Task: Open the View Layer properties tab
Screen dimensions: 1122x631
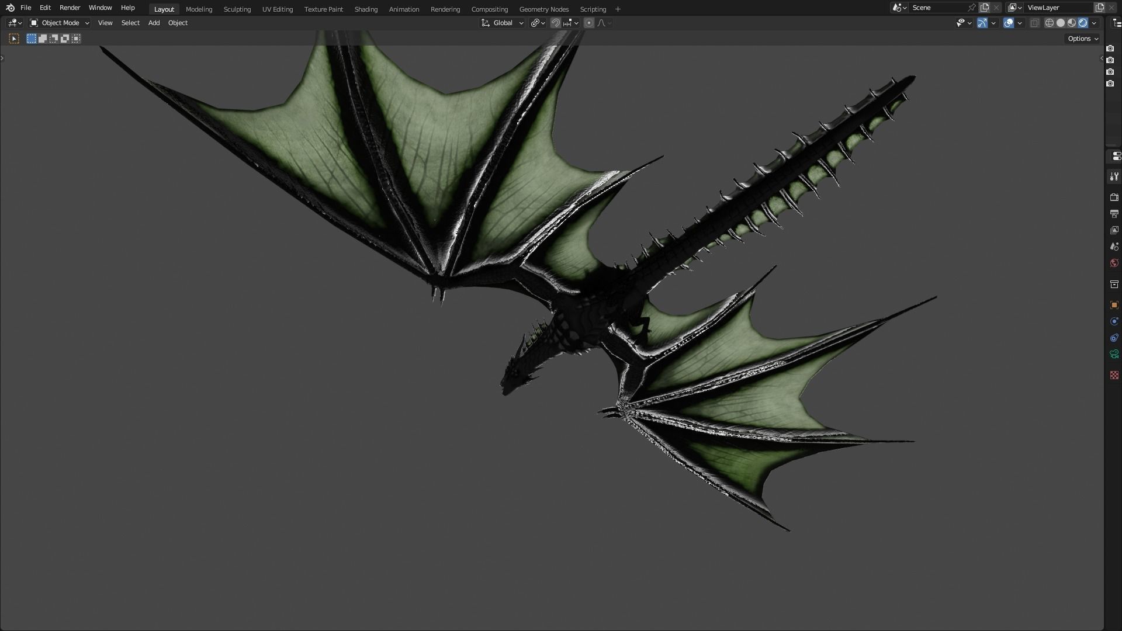Action: click(1114, 230)
